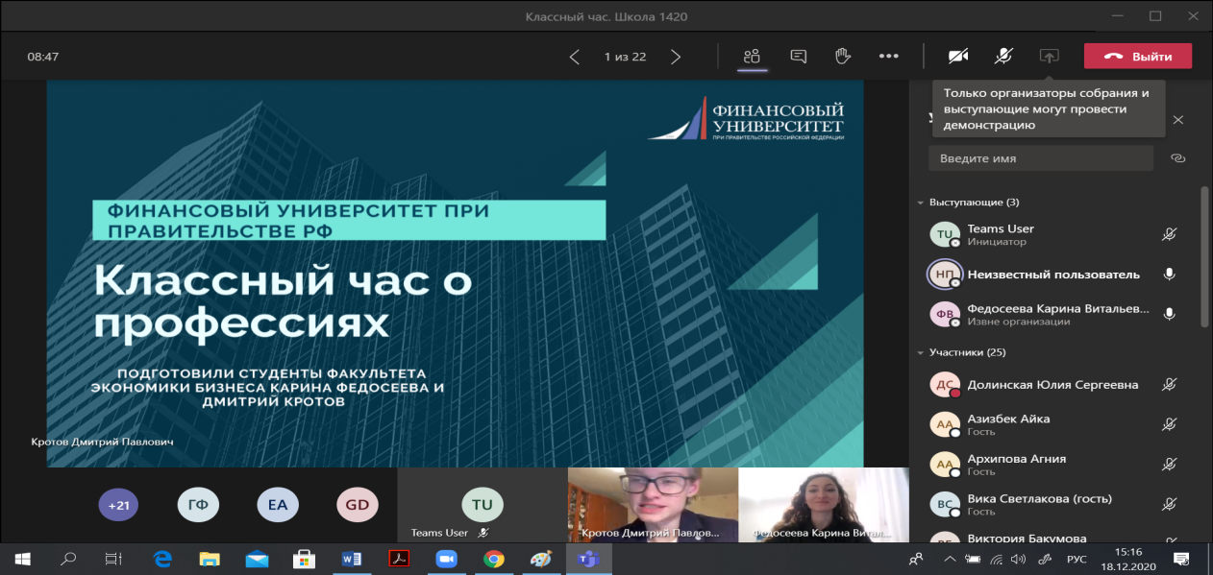Click muted mic icon next to Вика Светлакова
The width and height of the screenshot is (1213, 575).
1170,504
